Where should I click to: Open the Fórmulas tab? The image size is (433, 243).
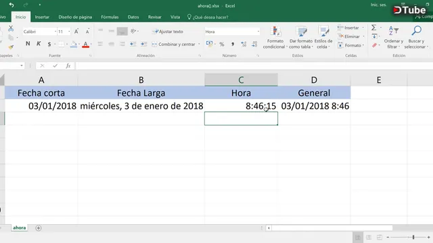[110, 17]
